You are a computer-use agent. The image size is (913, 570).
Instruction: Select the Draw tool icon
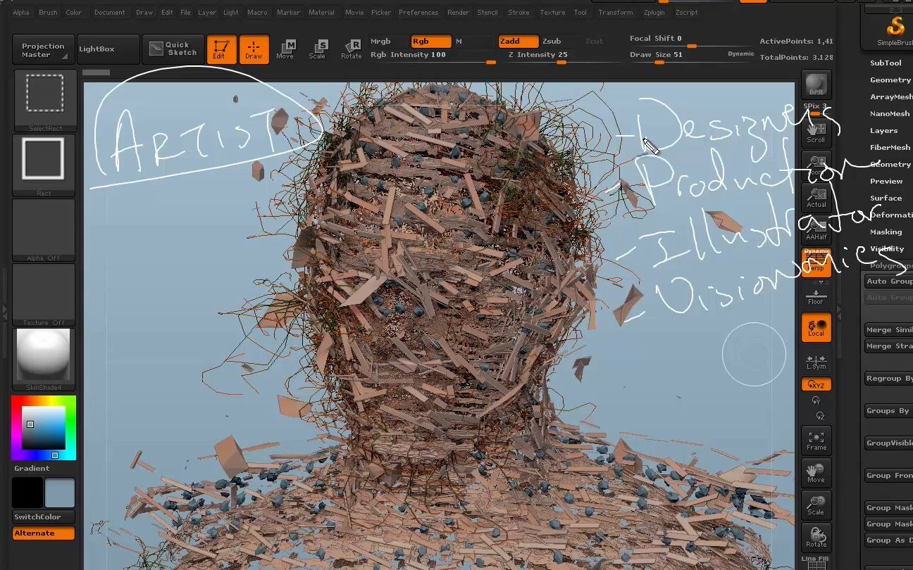(x=254, y=49)
